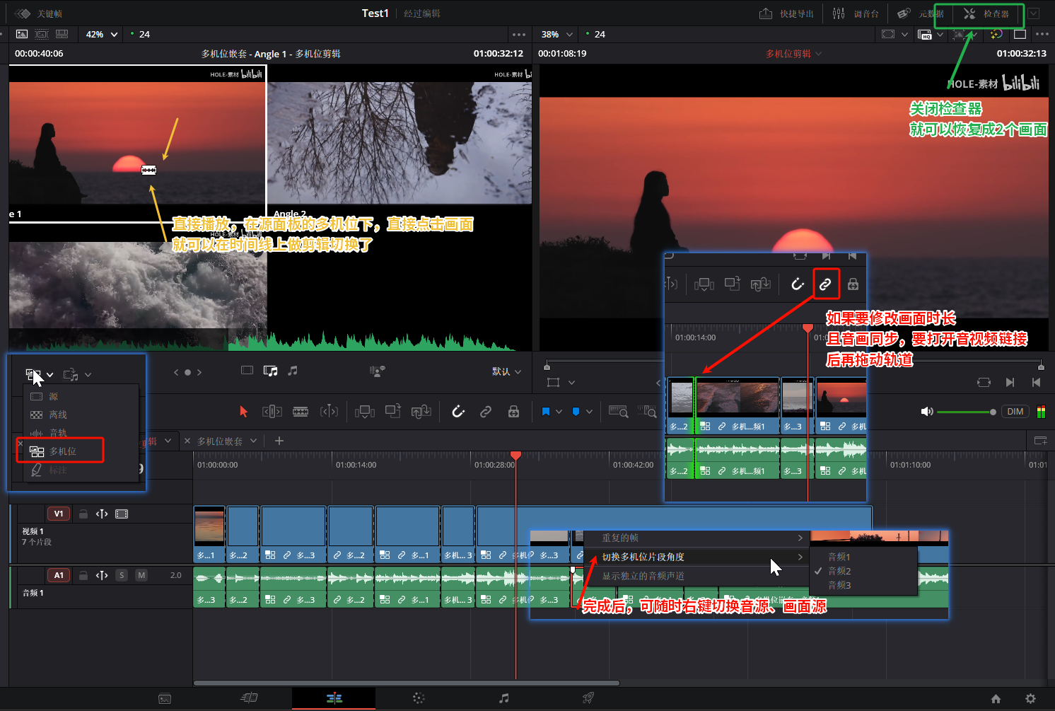The height and width of the screenshot is (711, 1055).
Task: Open Project Settings gear icon
Action: [1030, 698]
